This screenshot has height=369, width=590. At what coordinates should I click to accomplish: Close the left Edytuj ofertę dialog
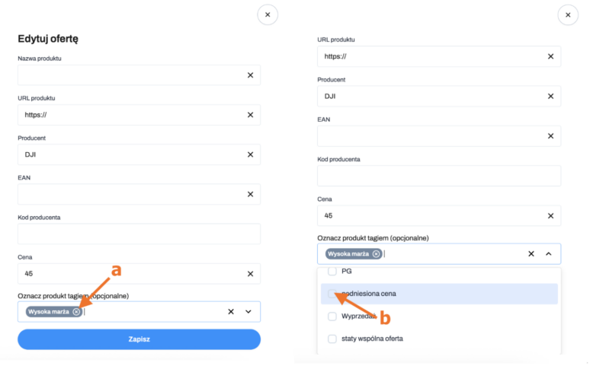[268, 14]
